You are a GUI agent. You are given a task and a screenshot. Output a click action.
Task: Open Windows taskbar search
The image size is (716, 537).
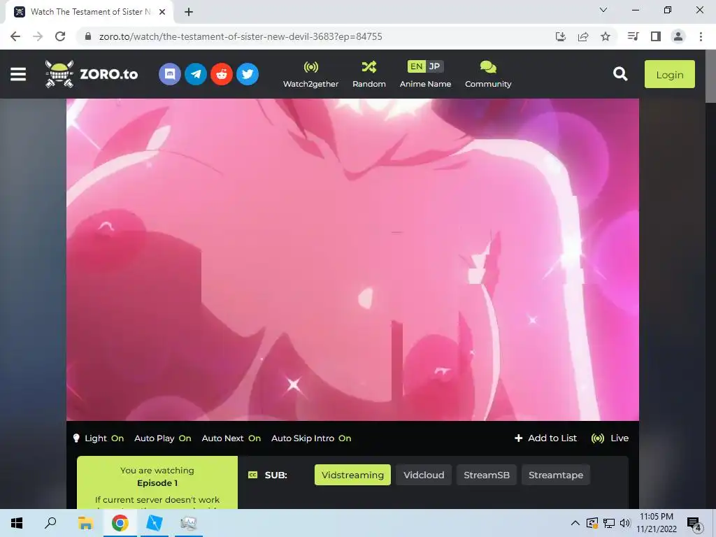point(50,523)
